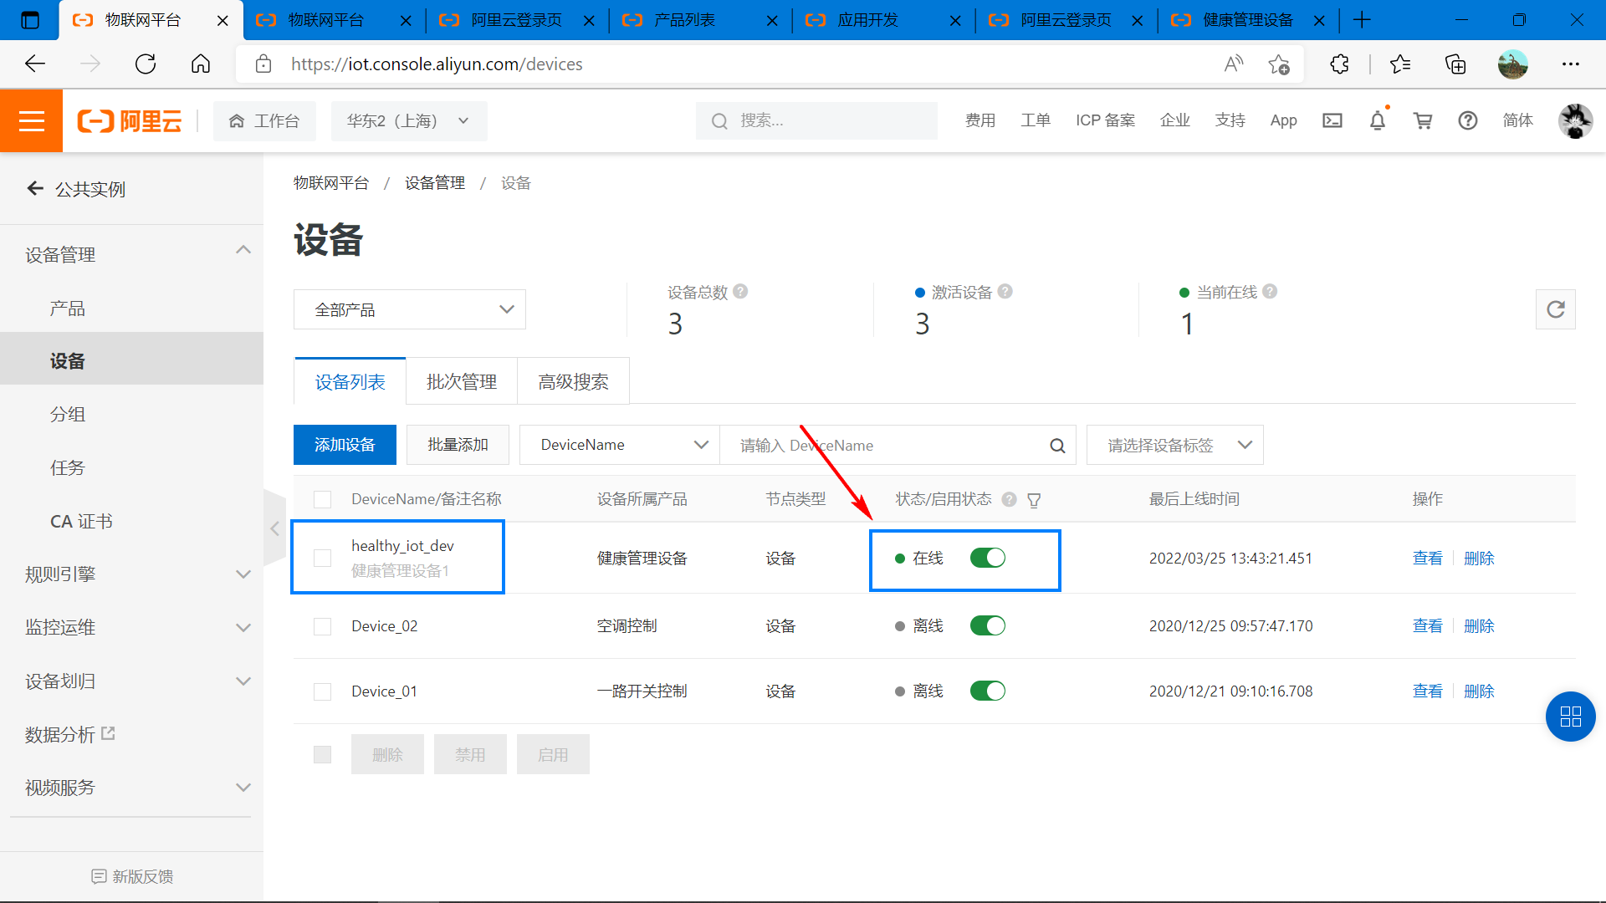The height and width of the screenshot is (903, 1606).
Task: Open 产品 in the sidebar
Action: 68,309
